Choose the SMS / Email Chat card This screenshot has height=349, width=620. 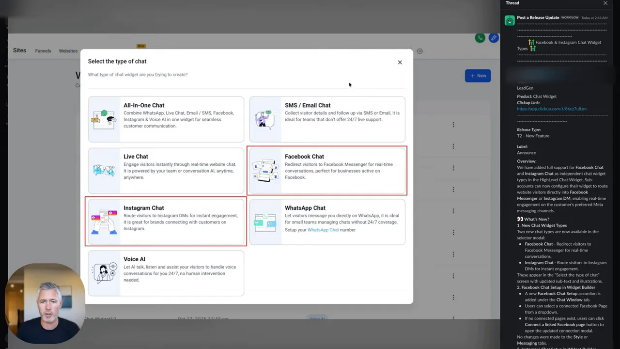point(327,119)
